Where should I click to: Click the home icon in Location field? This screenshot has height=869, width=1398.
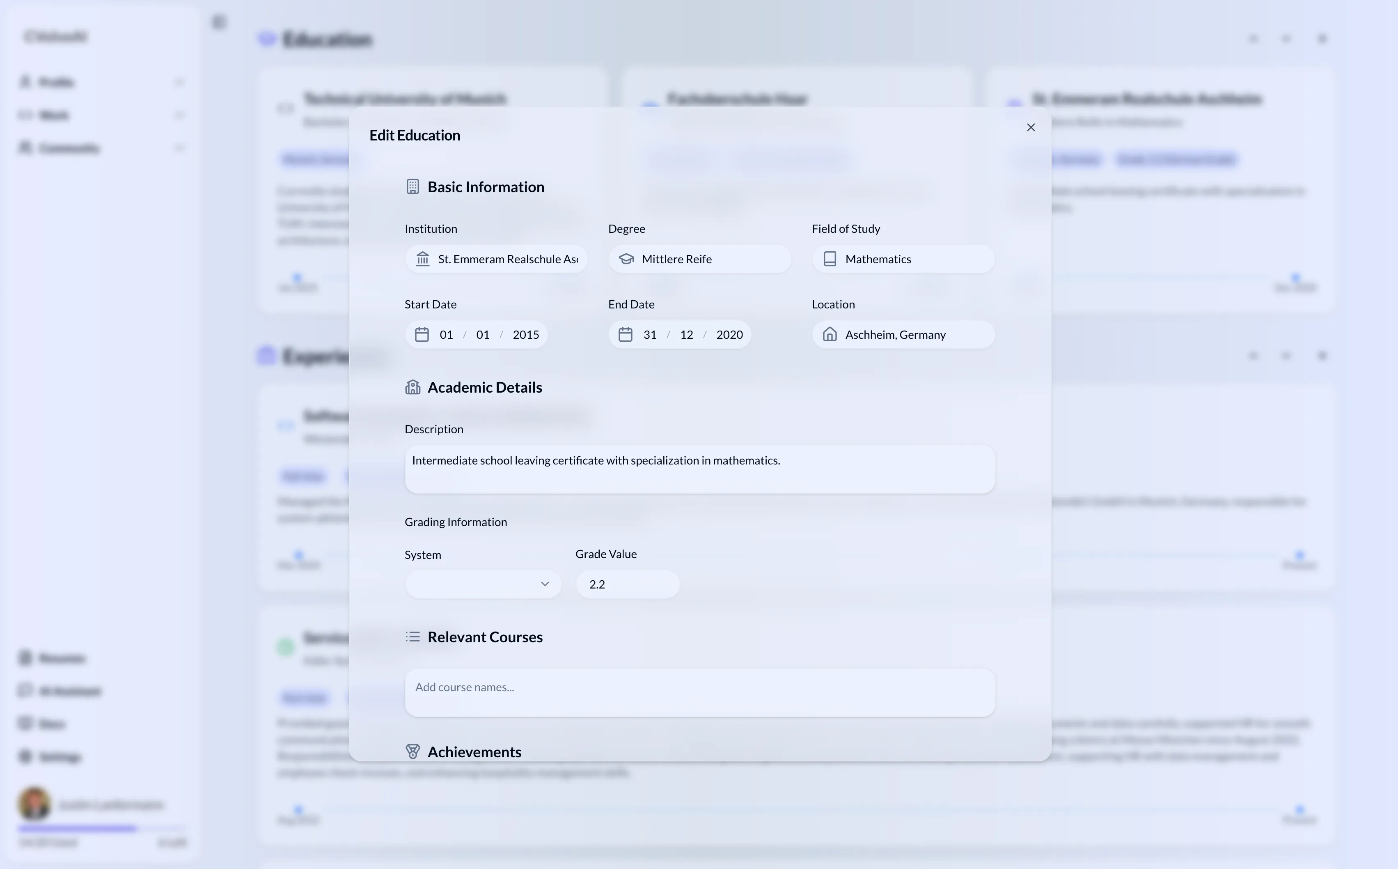[x=830, y=334]
